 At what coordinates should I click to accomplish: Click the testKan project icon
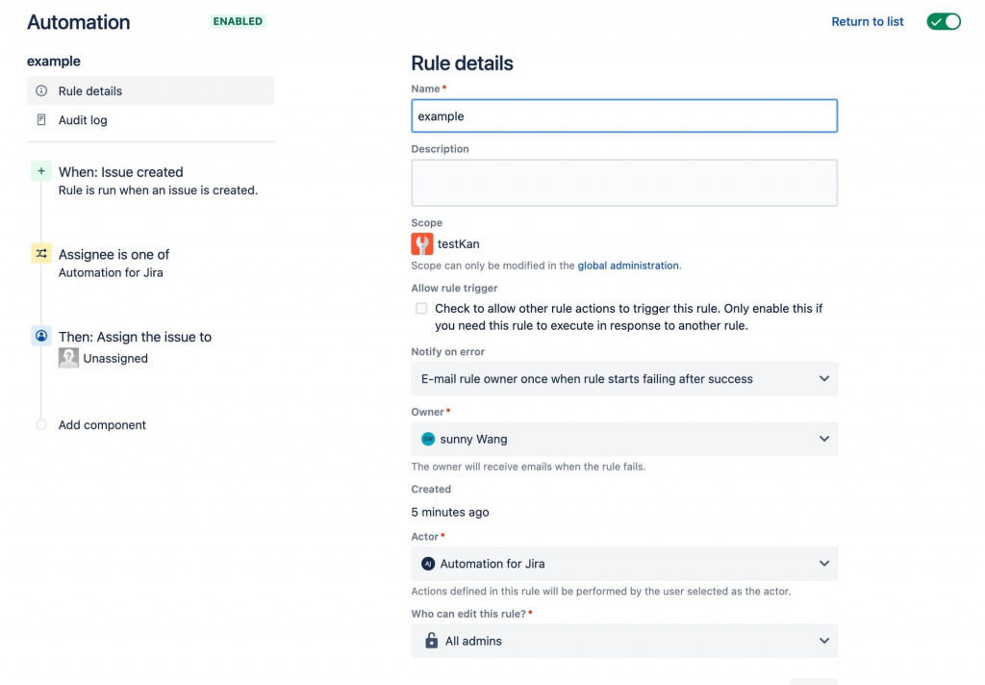pyautogui.click(x=421, y=243)
